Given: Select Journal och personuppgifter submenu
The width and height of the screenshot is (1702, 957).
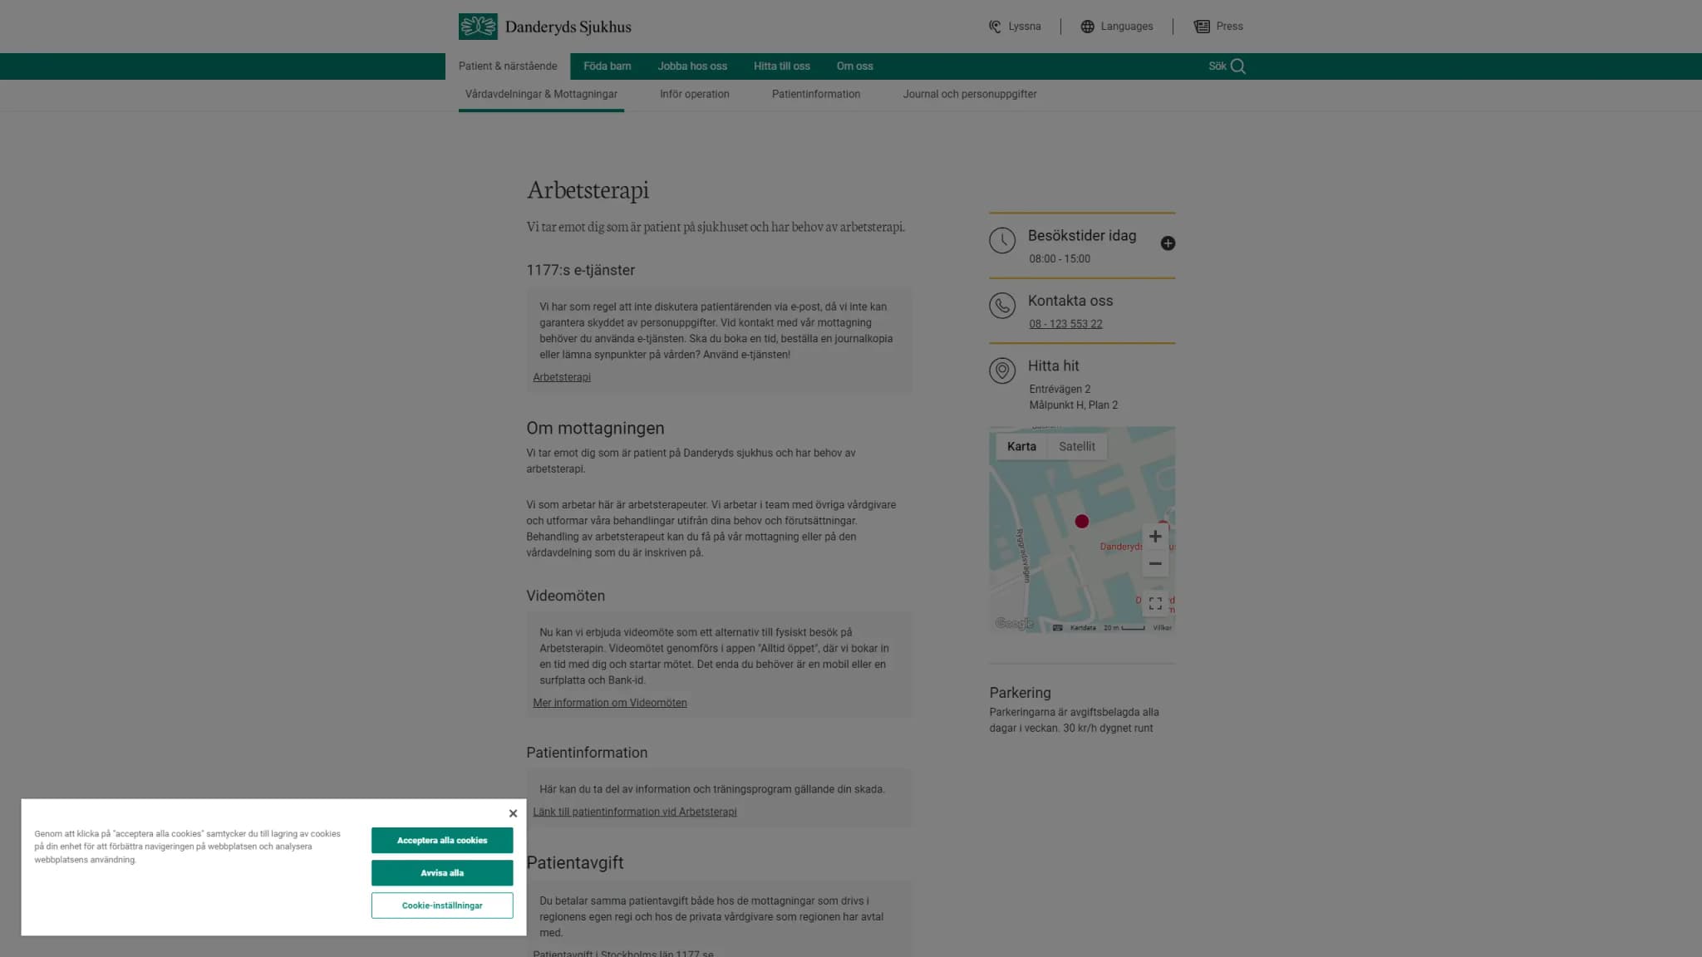Looking at the screenshot, I should (970, 95).
